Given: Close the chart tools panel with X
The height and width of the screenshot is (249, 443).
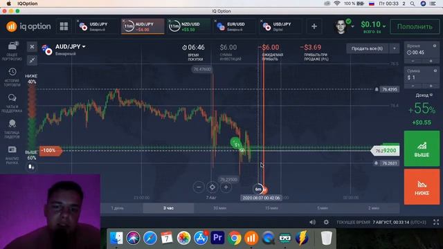Looking at the screenshot, I should pyautogui.click(x=32, y=47).
